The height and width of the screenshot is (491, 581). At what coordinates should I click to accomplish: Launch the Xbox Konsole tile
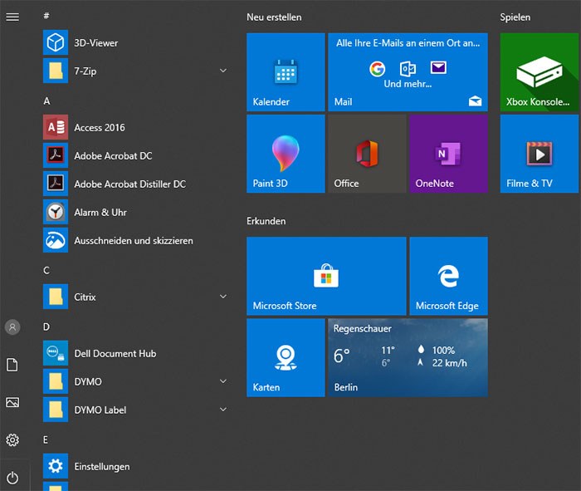coord(539,72)
